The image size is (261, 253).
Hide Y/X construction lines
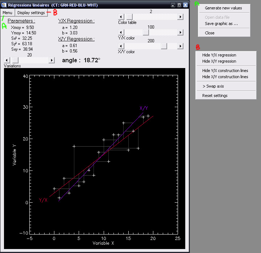coord(225,71)
